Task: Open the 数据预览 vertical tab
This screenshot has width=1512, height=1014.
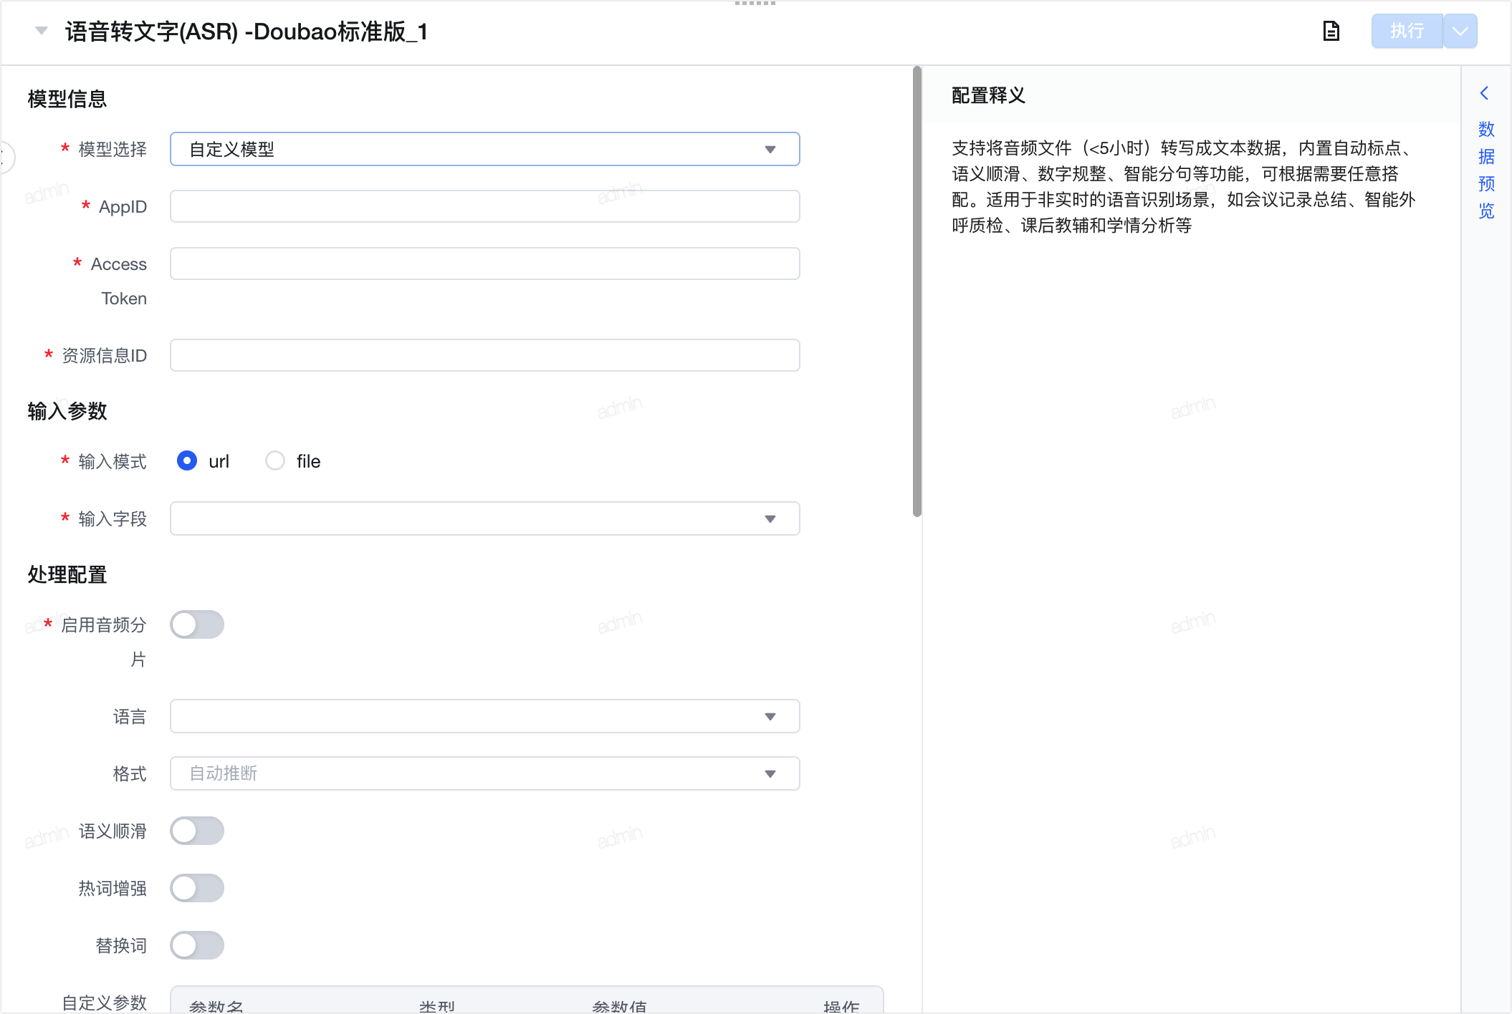Action: click(1486, 170)
